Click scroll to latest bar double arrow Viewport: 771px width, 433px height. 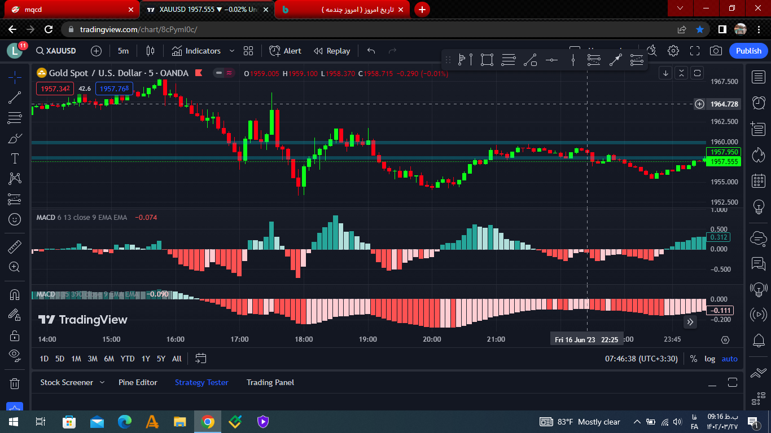click(x=690, y=322)
